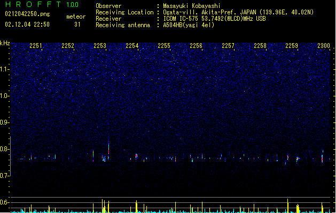This screenshot has height=213, width=336.
Task: Click the meteor echo cluster after 2259
Action: [298, 159]
